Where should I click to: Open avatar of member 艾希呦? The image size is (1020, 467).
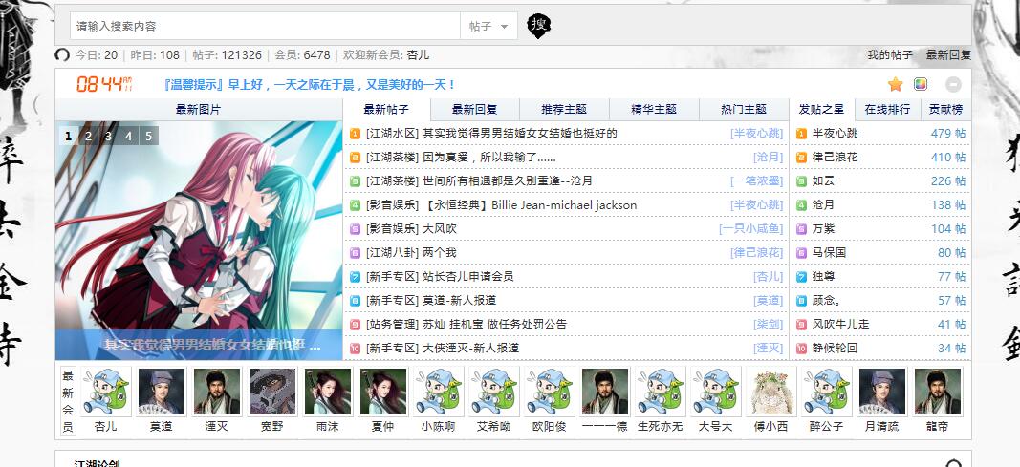(x=494, y=391)
